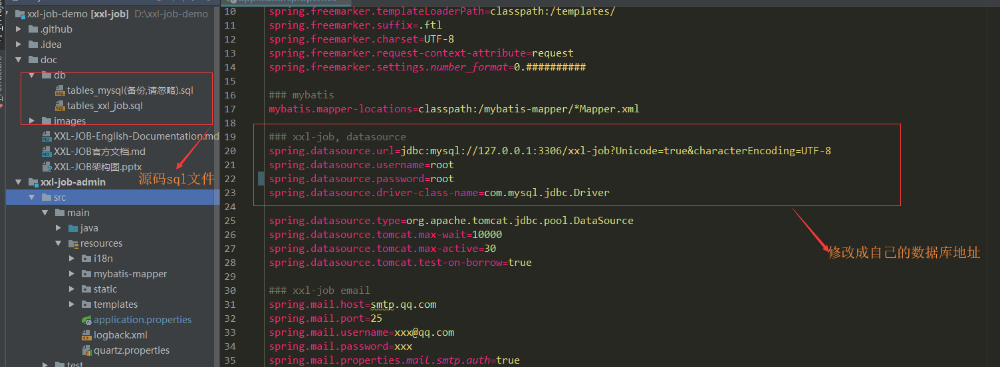Click the spring.mail.port=25 line
Image resolution: width=1000 pixels, height=367 pixels.
[325, 318]
